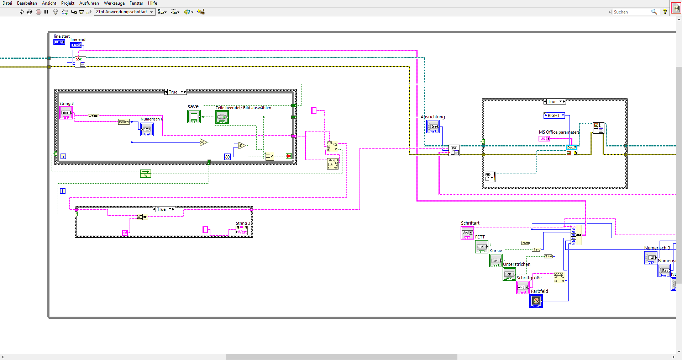The width and height of the screenshot is (682, 360).
Task: Open context help with the question mark
Action: (665, 12)
